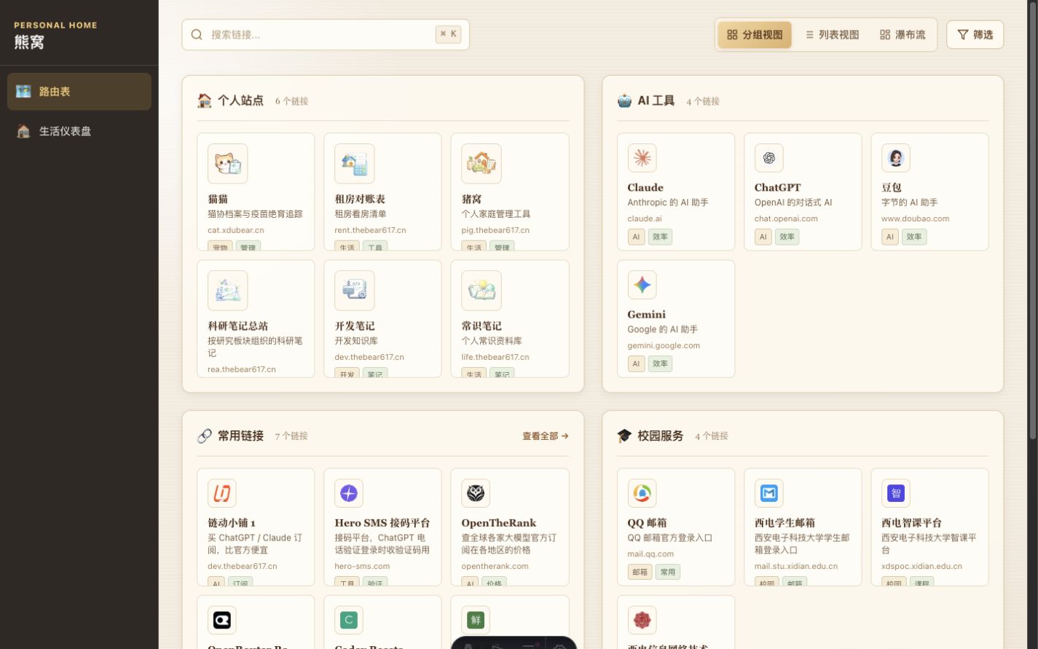Click the 效率 tag on Gemini card
The image size is (1038, 649).
660,363
